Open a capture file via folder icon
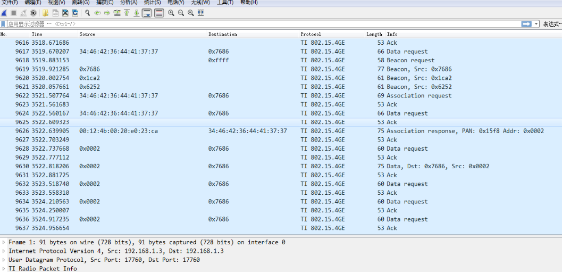The image size is (562, 272). tap(45, 13)
